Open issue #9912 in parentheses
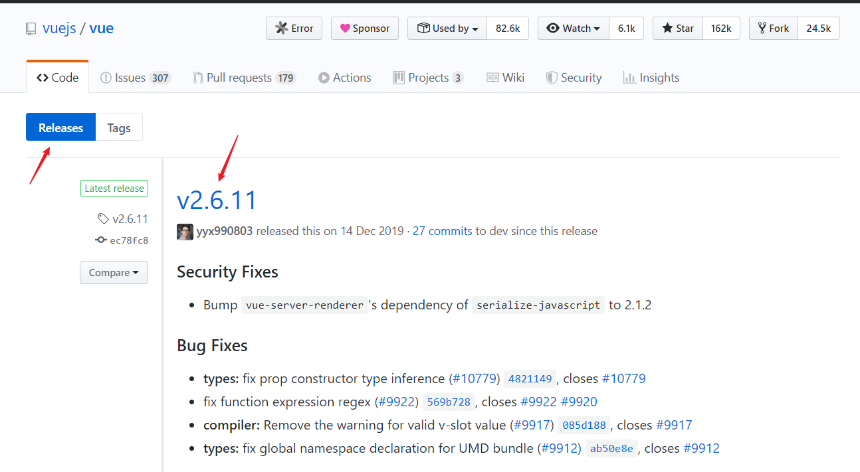The width and height of the screenshot is (860, 472). (559, 448)
